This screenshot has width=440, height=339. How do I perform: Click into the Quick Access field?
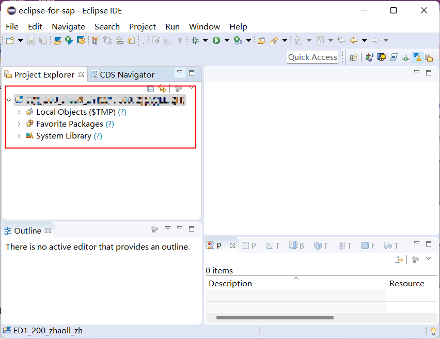tap(312, 57)
